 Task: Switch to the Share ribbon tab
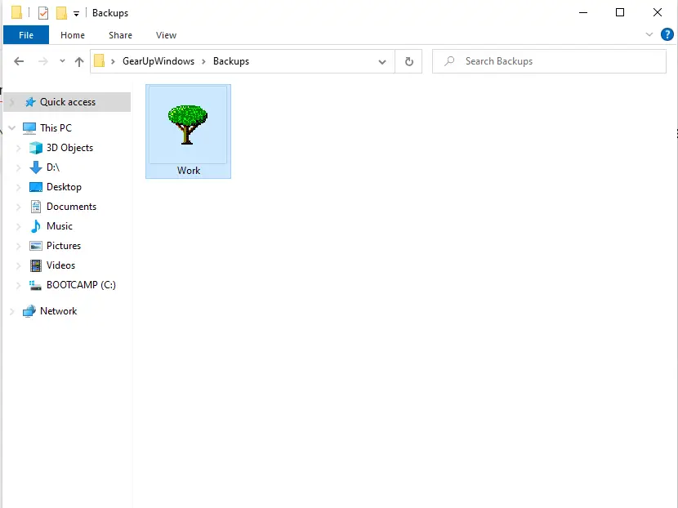click(120, 35)
